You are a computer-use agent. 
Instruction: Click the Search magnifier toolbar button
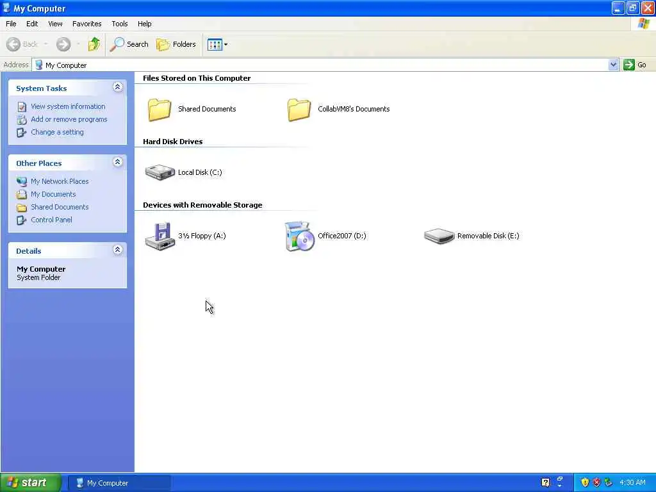coord(129,44)
